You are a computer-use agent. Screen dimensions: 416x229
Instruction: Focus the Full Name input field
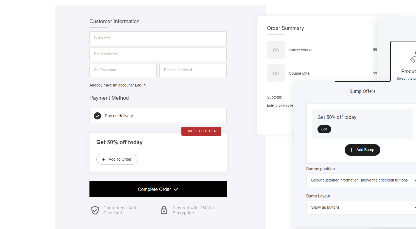(x=158, y=38)
